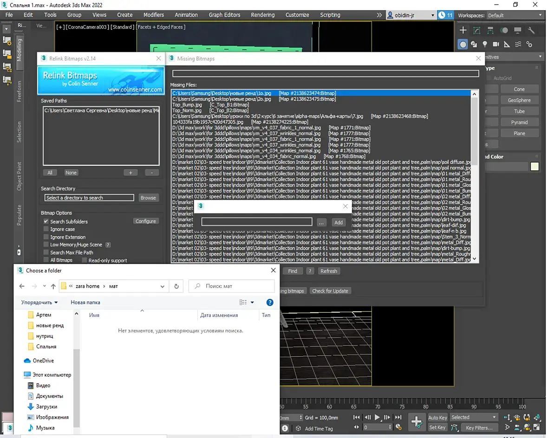Step to next frame
The width and height of the screenshot is (548, 438).
tap(387, 418)
